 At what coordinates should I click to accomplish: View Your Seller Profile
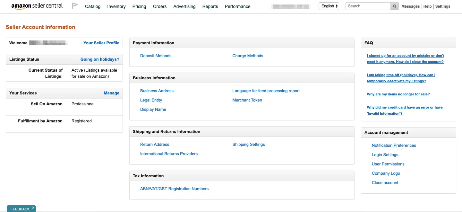(x=101, y=43)
